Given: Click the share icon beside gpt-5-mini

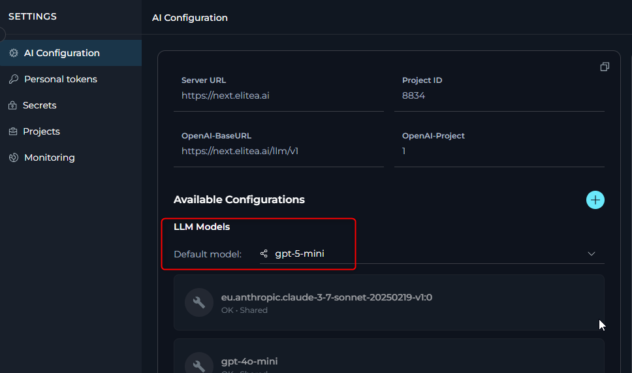Looking at the screenshot, I should [264, 253].
